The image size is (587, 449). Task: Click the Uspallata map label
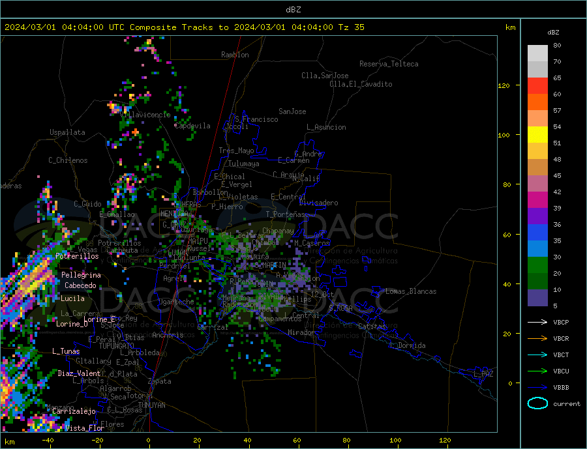click(67, 132)
